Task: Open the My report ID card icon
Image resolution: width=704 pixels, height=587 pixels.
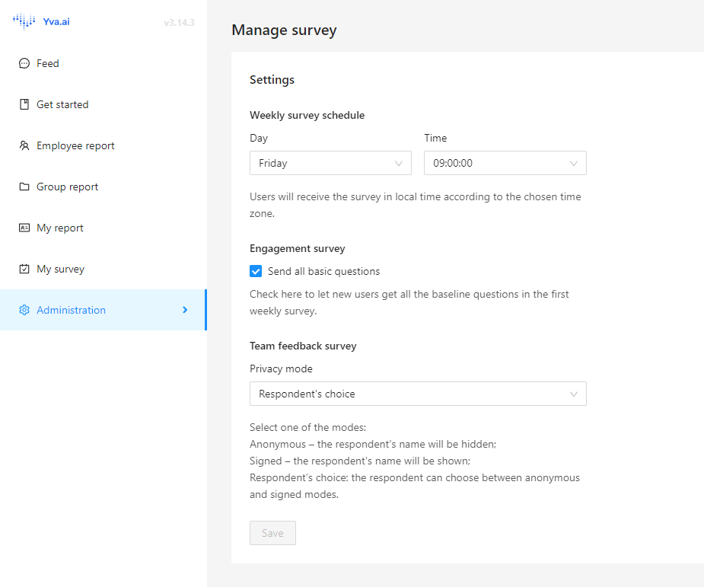Action: point(24,228)
